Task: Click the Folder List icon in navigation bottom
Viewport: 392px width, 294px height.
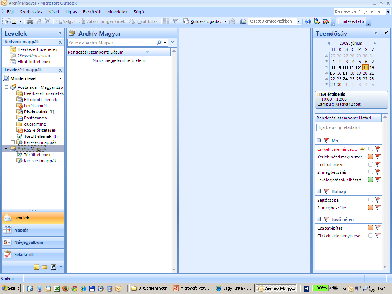Action: [x=45, y=267]
